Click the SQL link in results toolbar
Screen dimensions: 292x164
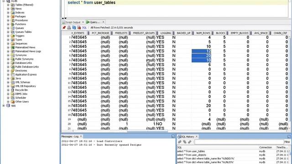tap(84, 27)
